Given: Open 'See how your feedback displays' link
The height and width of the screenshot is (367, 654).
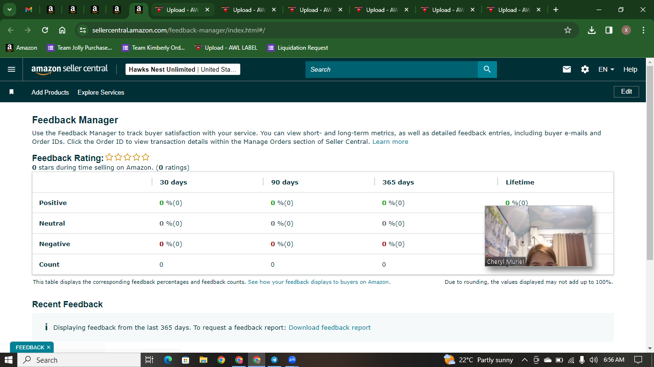Looking at the screenshot, I should click(x=319, y=282).
